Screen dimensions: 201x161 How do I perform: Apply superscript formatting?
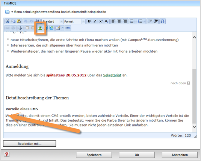click(x=101, y=21)
